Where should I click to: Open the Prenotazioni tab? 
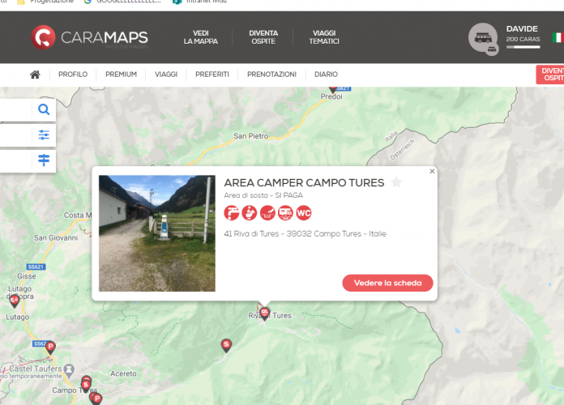[271, 75]
